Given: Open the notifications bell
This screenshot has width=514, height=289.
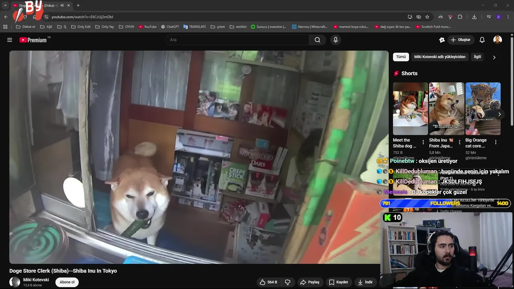Looking at the screenshot, I should point(482,40).
